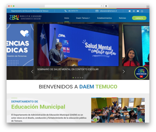Close the browser window with red button
Viewport: 156px width, 132px height.
click(9, 6)
